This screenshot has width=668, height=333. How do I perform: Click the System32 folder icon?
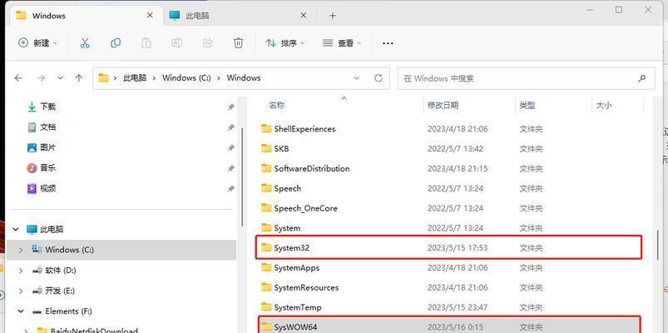point(266,247)
